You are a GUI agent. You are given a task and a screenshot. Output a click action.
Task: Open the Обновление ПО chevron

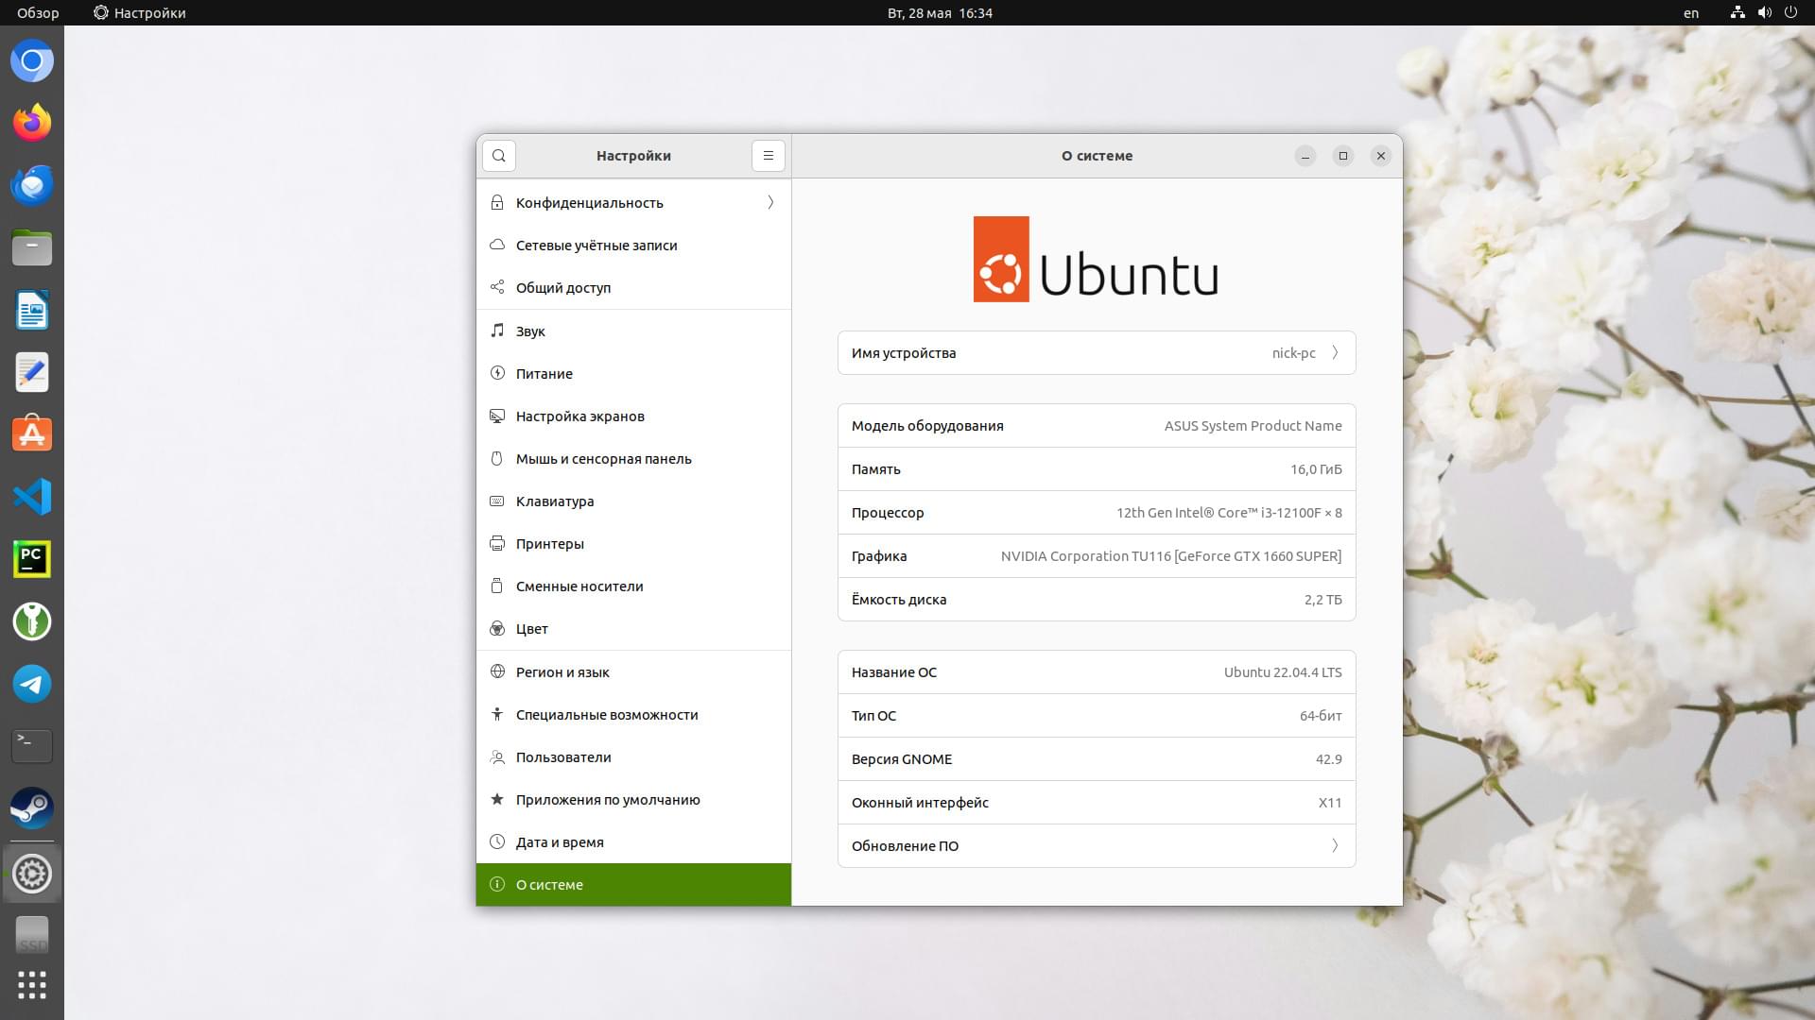1335,845
